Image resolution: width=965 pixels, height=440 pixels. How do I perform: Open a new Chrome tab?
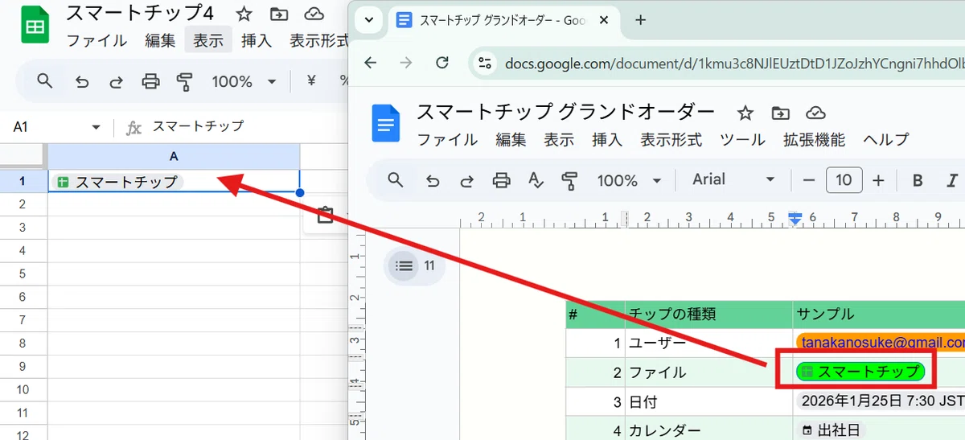(641, 20)
